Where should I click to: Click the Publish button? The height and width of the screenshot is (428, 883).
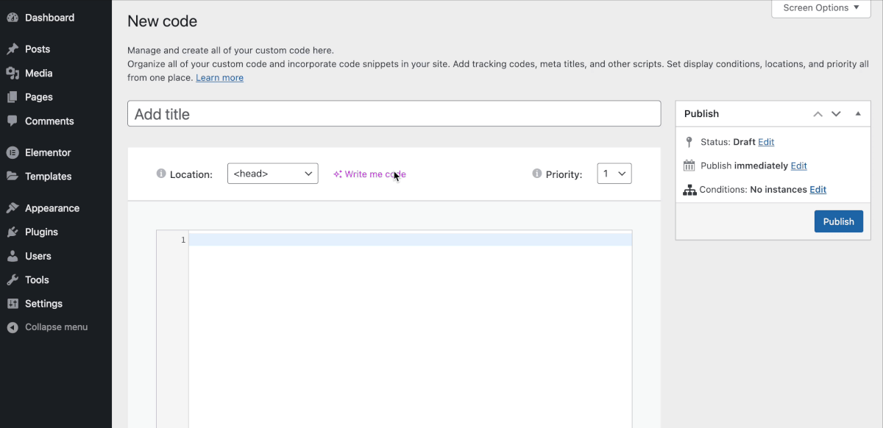(838, 221)
